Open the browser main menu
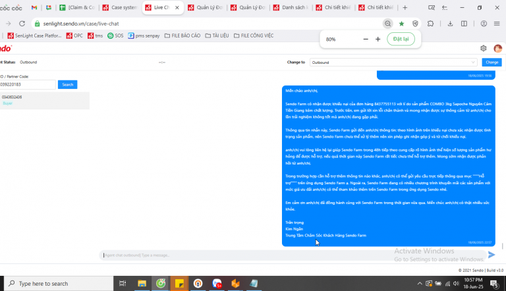The height and width of the screenshot is (291, 506). (x=497, y=24)
